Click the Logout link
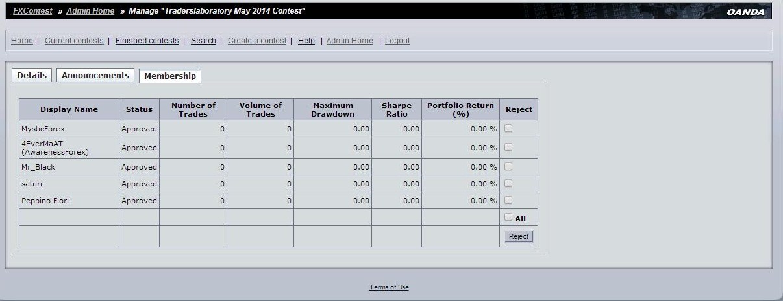783x301 pixels. point(397,41)
